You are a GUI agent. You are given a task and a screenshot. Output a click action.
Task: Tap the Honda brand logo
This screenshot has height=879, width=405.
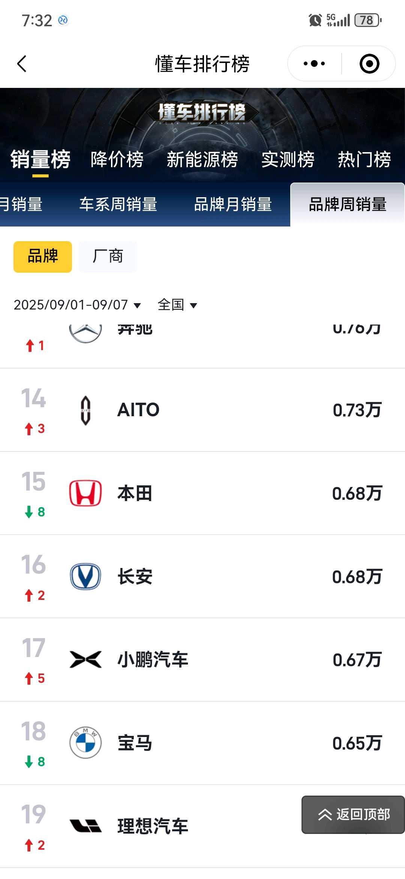click(x=85, y=493)
